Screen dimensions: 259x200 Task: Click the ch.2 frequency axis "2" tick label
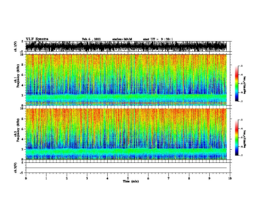pyautogui.click(x=23, y=149)
